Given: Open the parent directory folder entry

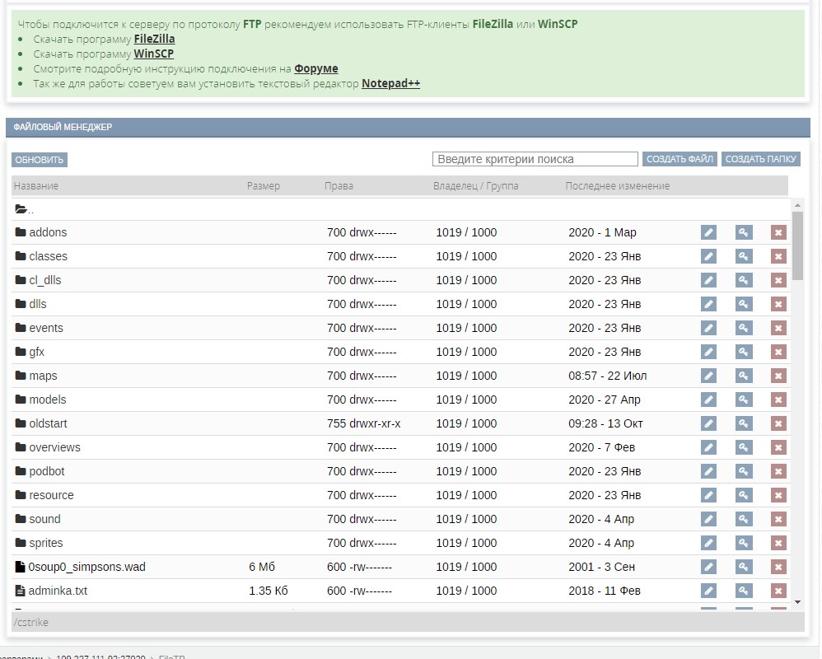Looking at the screenshot, I should [x=25, y=209].
